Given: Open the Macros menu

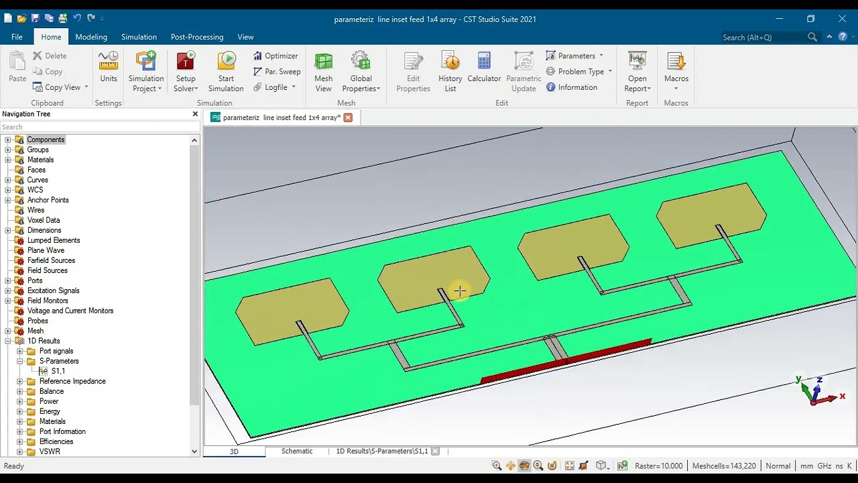Looking at the screenshot, I should point(676,72).
